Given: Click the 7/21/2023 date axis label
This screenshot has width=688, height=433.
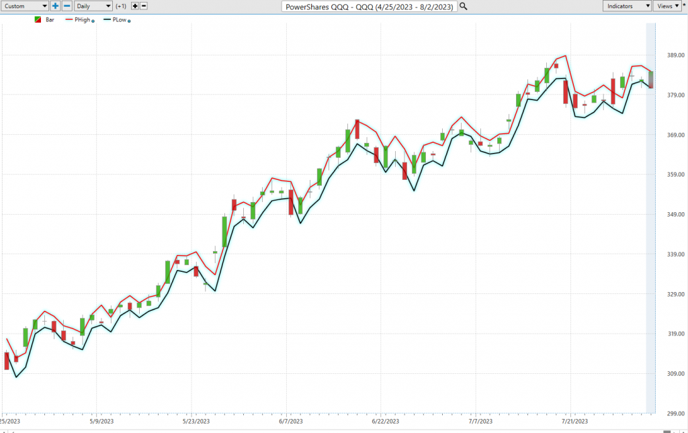Looking at the screenshot, I should tap(575, 422).
